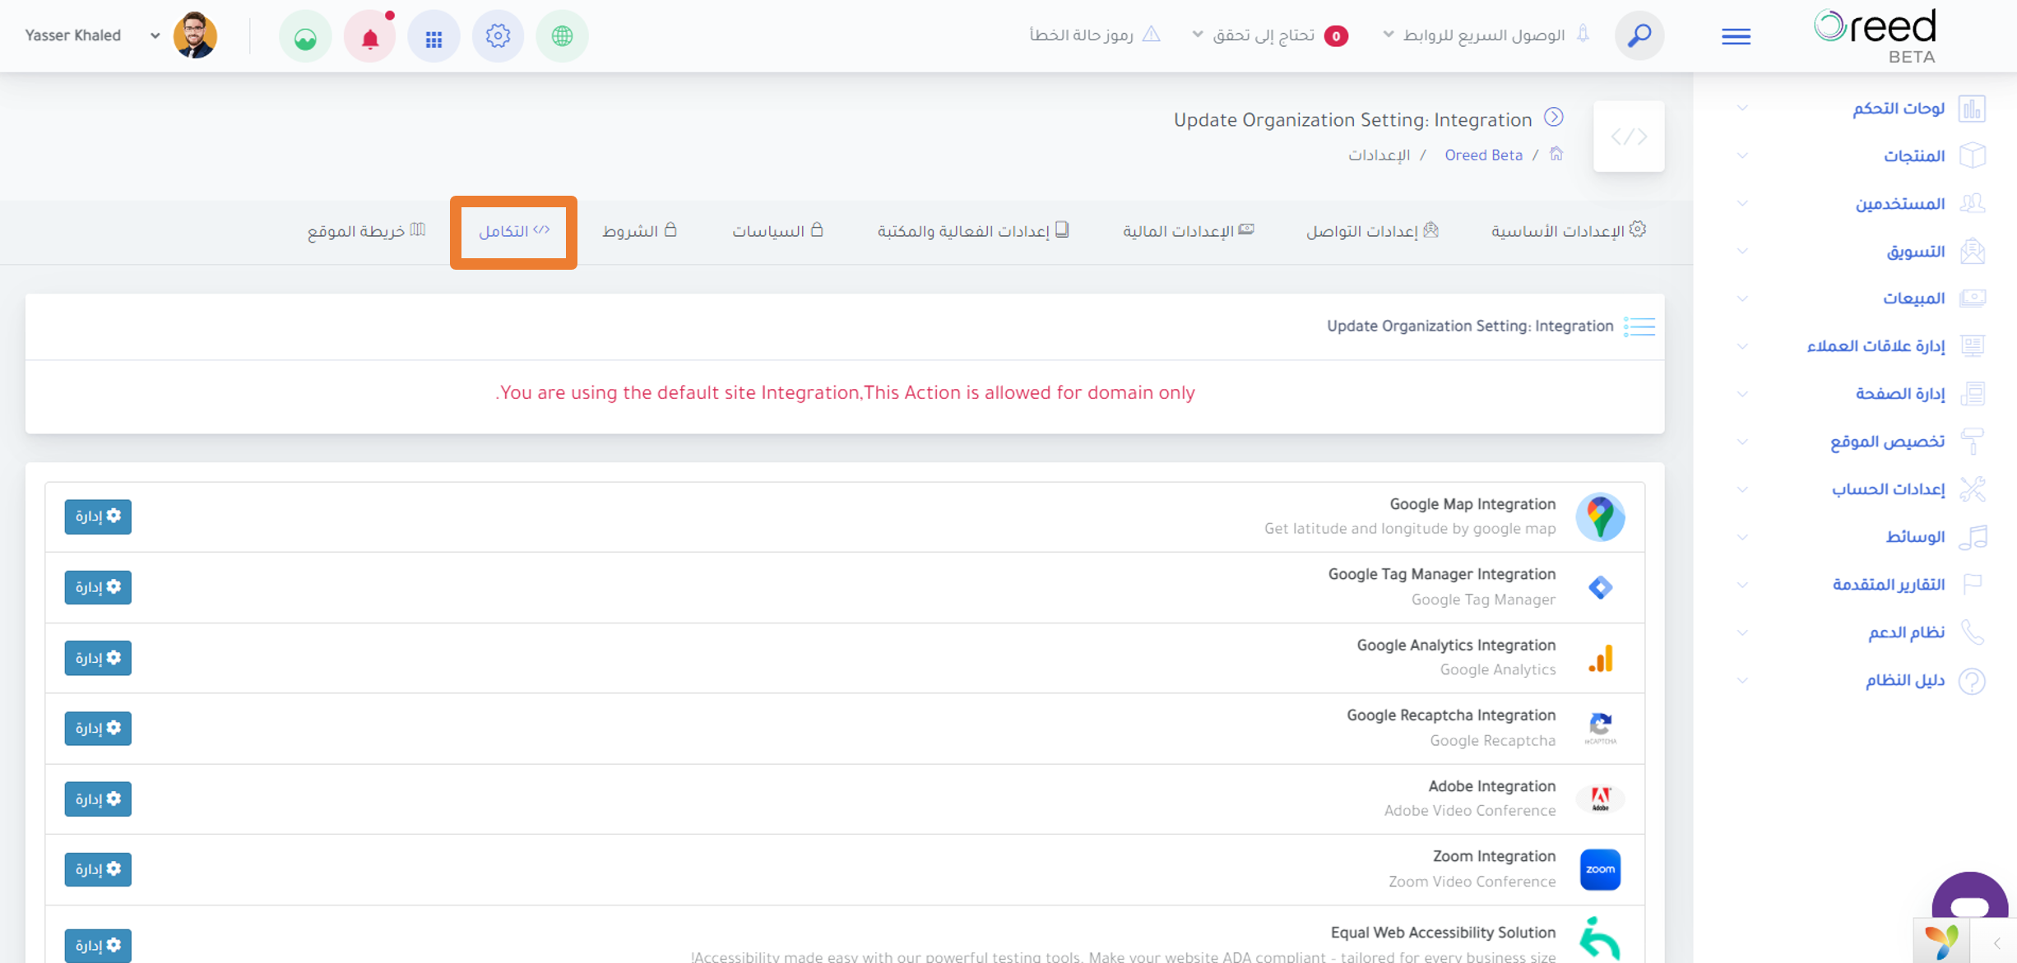Click رموز حالة الخطأ link

point(1094,35)
